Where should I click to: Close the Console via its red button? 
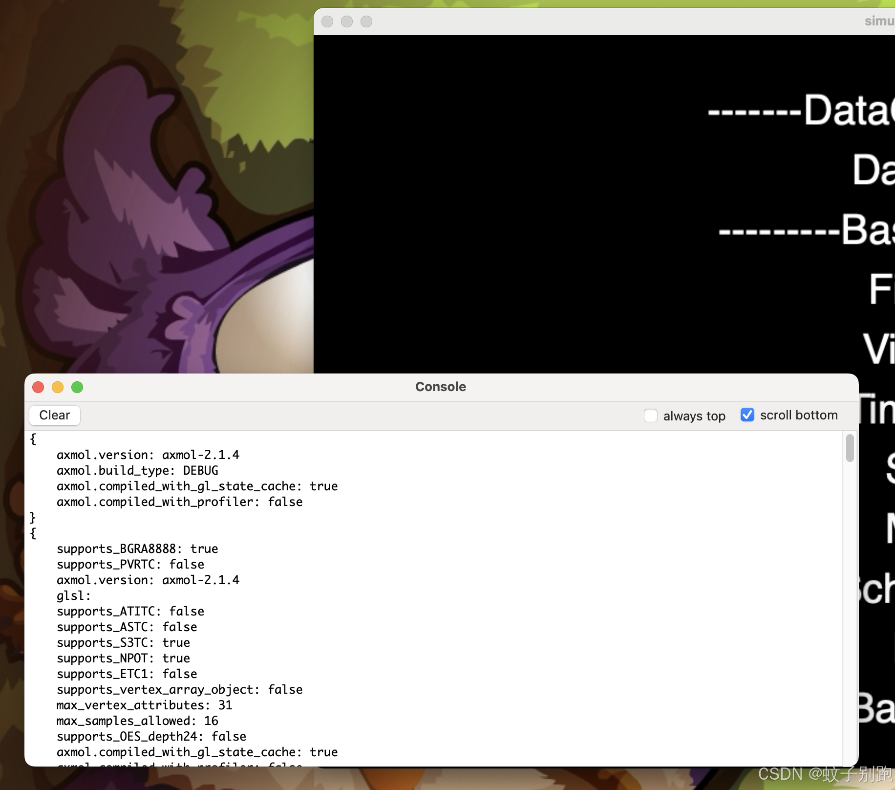pos(38,387)
